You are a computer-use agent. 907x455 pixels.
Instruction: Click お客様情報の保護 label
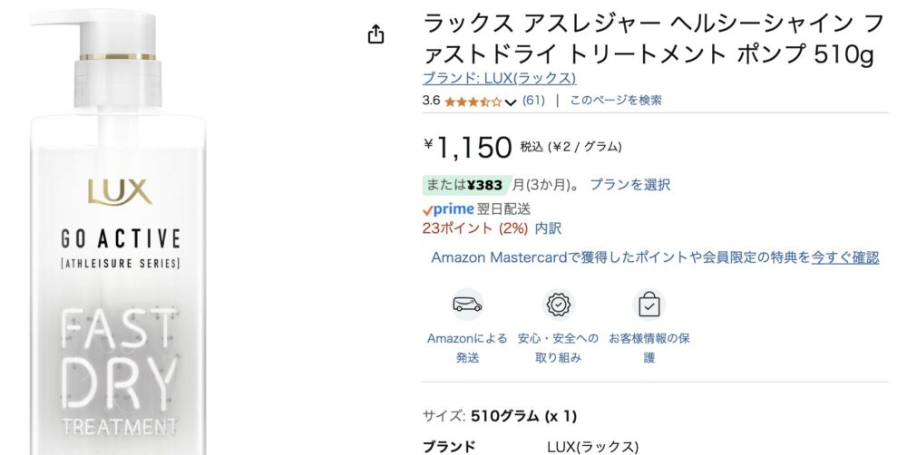pos(649,348)
